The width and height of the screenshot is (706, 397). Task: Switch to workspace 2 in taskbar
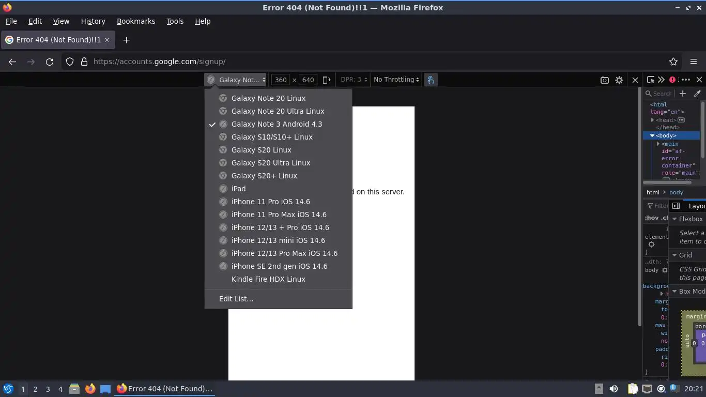click(x=35, y=389)
